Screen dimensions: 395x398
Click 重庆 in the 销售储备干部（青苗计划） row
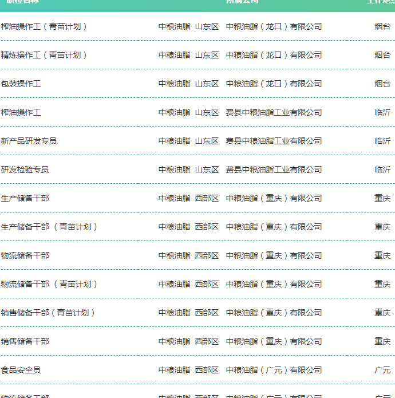(382, 313)
